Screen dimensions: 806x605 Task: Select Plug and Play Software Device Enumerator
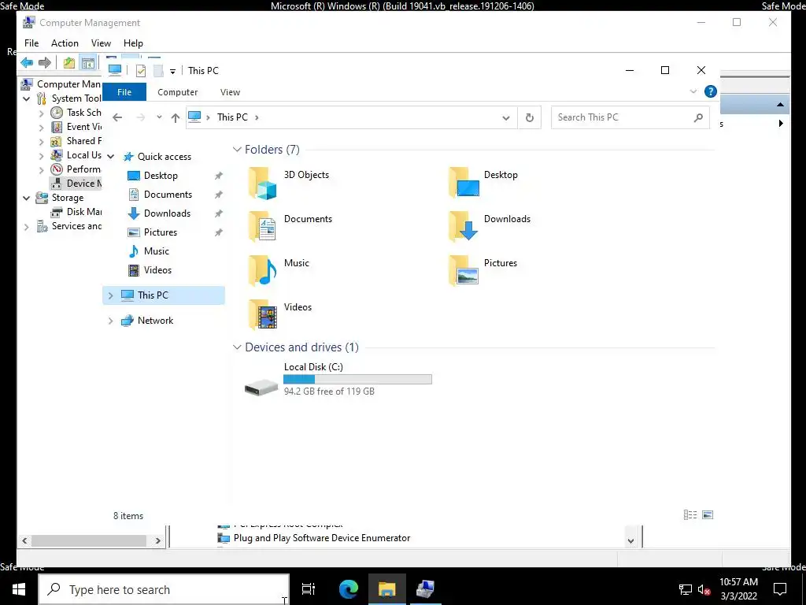313,538
